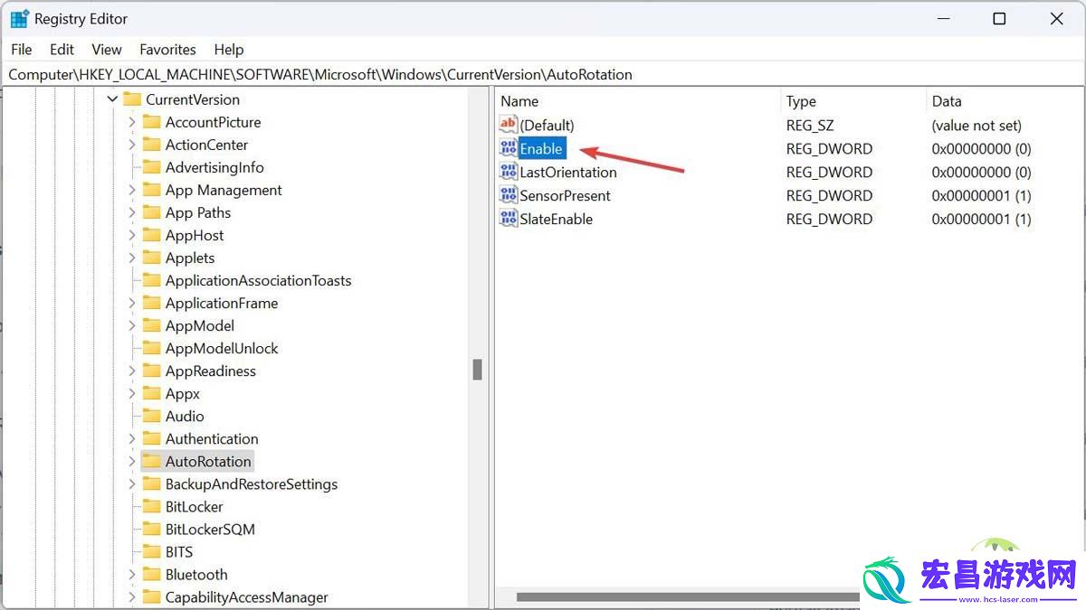Expand the Appx key
Viewport: 1086px width, 610px height.
[x=132, y=393]
